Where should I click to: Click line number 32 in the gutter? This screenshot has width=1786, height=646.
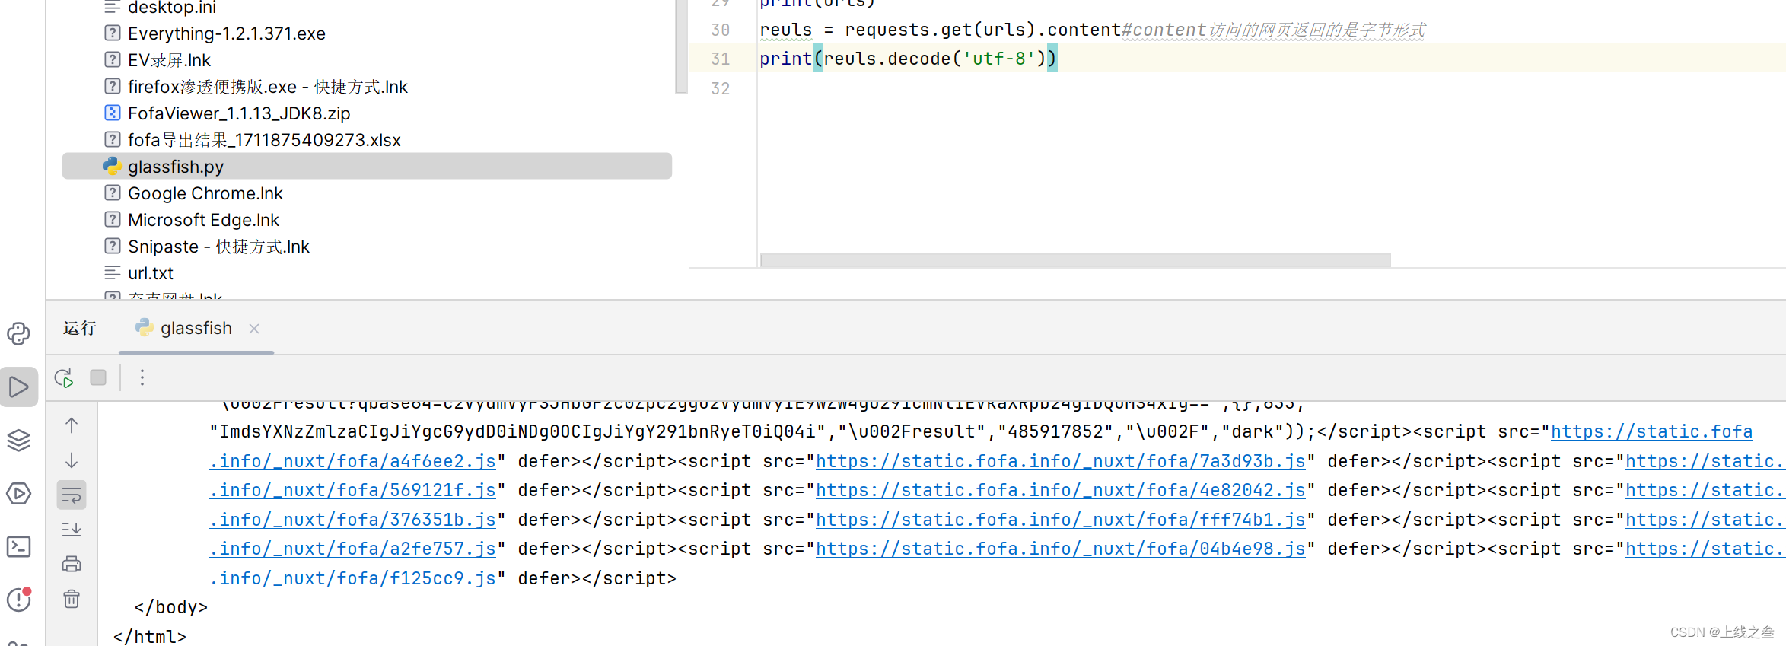(720, 88)
